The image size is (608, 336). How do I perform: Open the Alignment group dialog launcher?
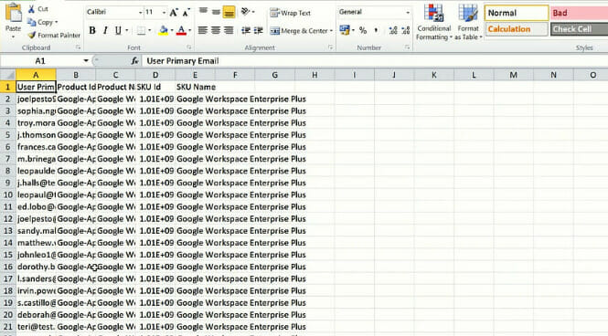(x=330, y=47)
